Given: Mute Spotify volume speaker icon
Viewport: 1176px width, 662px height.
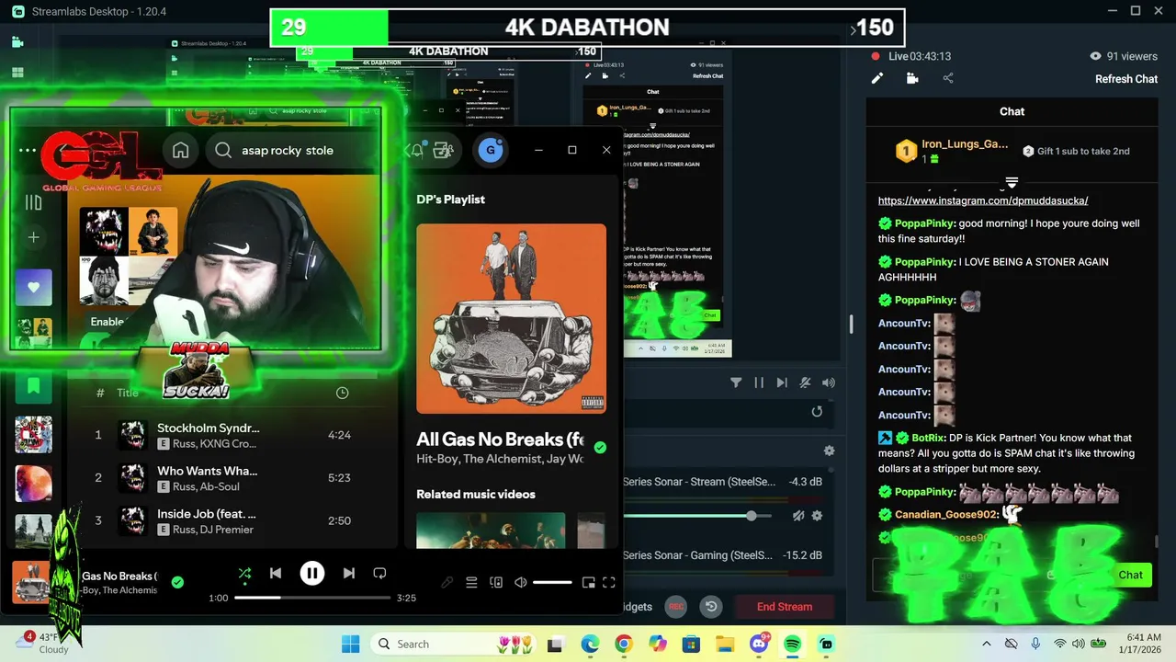Looking at the screenshot, I should [x=520, y=582].
